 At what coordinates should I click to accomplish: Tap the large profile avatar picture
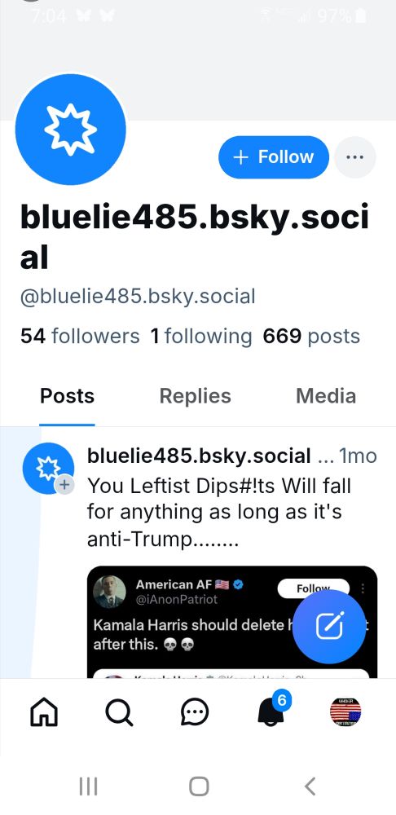[x=71, y=129]
